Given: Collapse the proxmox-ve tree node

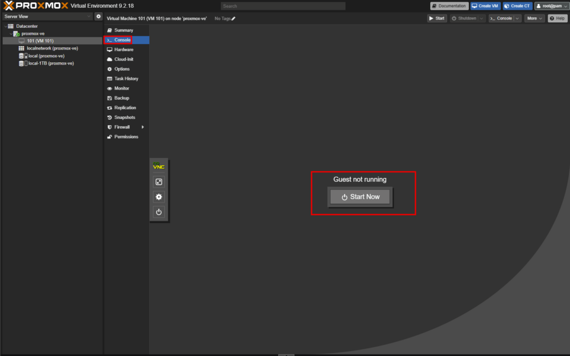Looking at the screenshot, I should [11, 33].
